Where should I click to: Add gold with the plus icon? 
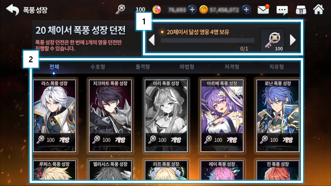click(x=246, y=10)
